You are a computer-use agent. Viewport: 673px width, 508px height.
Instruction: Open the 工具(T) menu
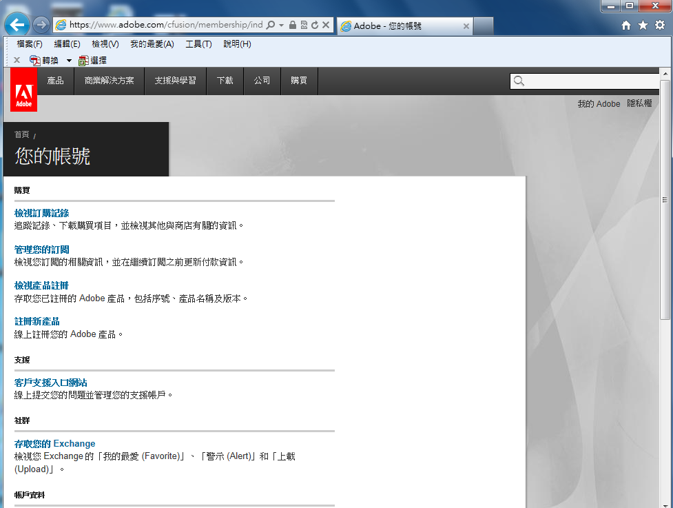click(198, 44)
